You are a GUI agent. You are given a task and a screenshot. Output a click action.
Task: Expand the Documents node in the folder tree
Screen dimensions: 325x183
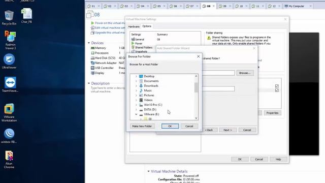136,81
